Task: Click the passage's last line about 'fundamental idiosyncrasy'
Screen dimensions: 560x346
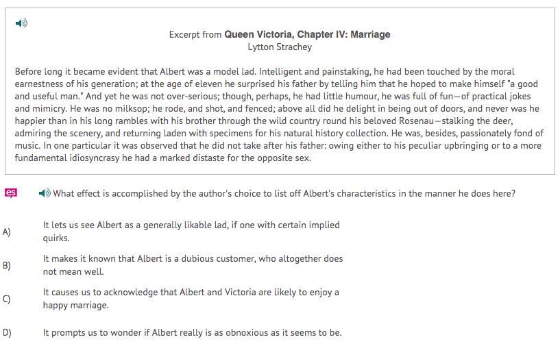Action: 163,158
